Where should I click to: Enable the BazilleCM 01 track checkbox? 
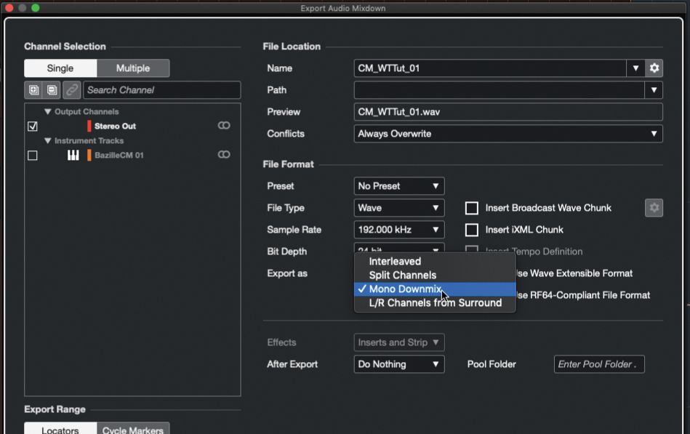click(x=32, y=156)
